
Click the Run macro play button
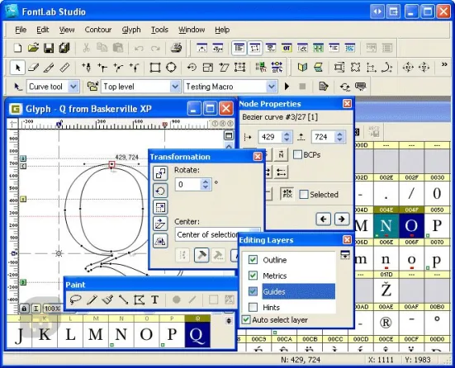tap(287, 87)
